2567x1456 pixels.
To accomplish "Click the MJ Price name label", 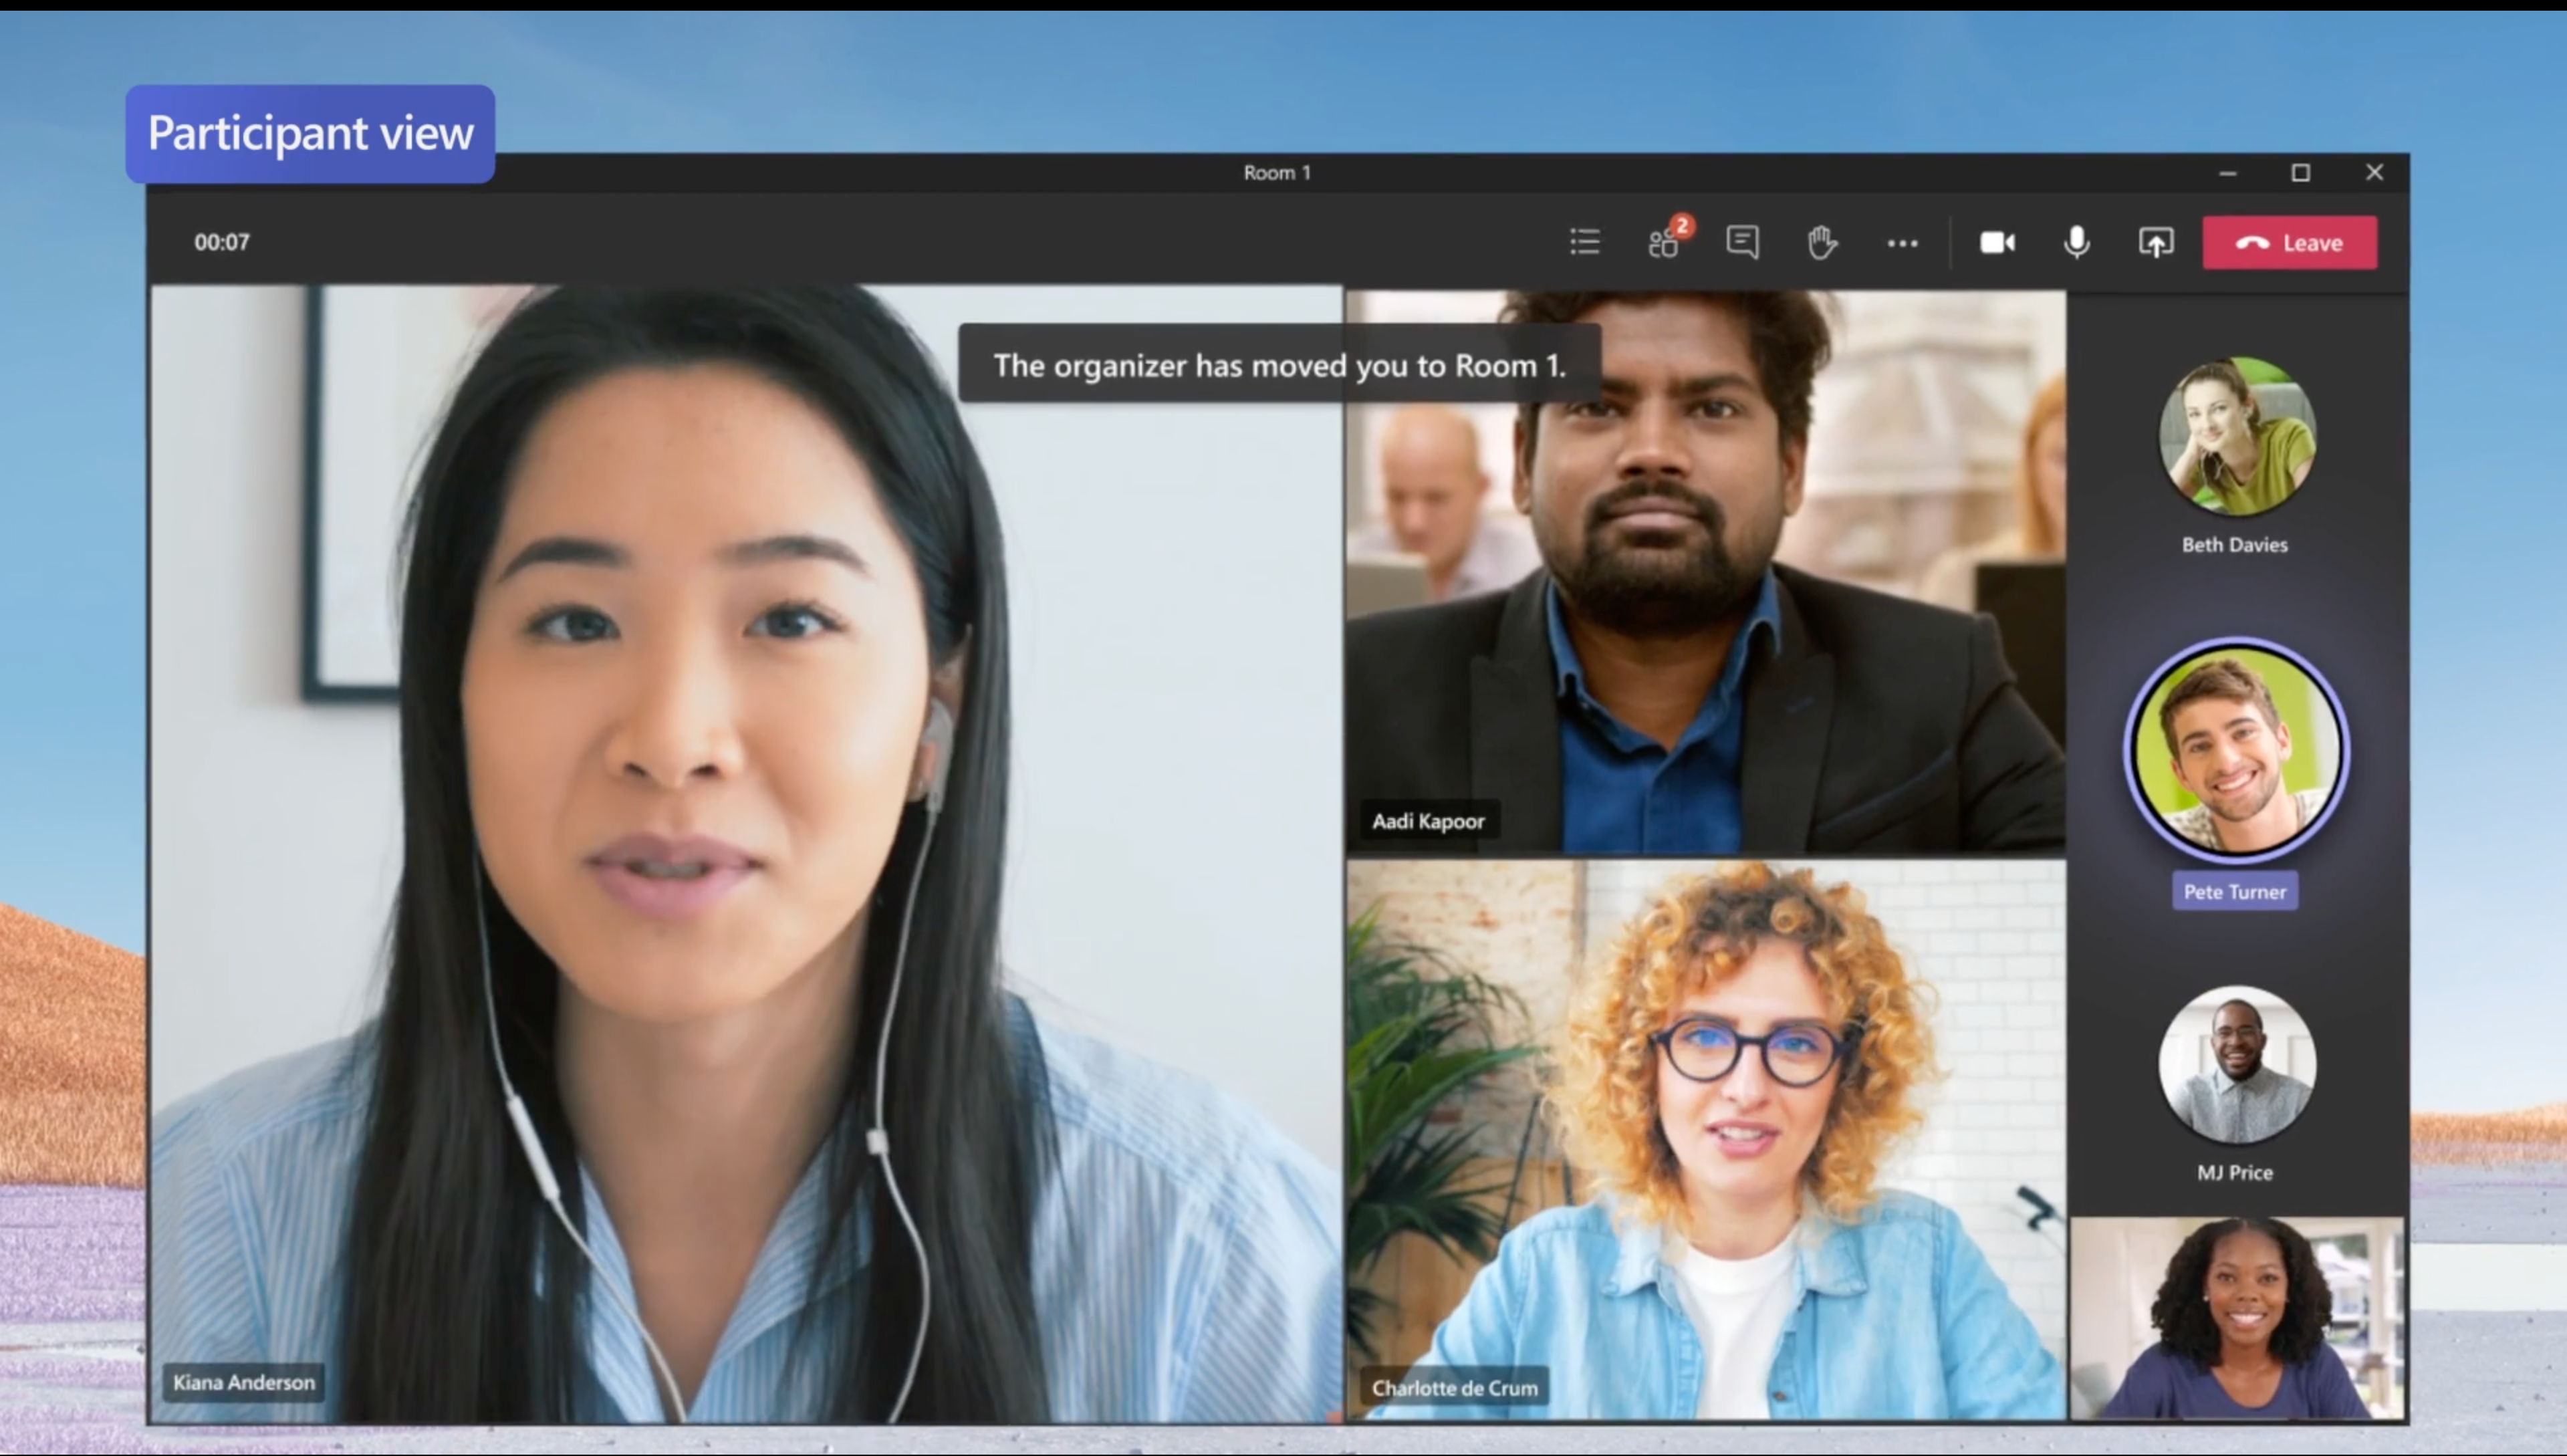I will coord(2235,1173).
